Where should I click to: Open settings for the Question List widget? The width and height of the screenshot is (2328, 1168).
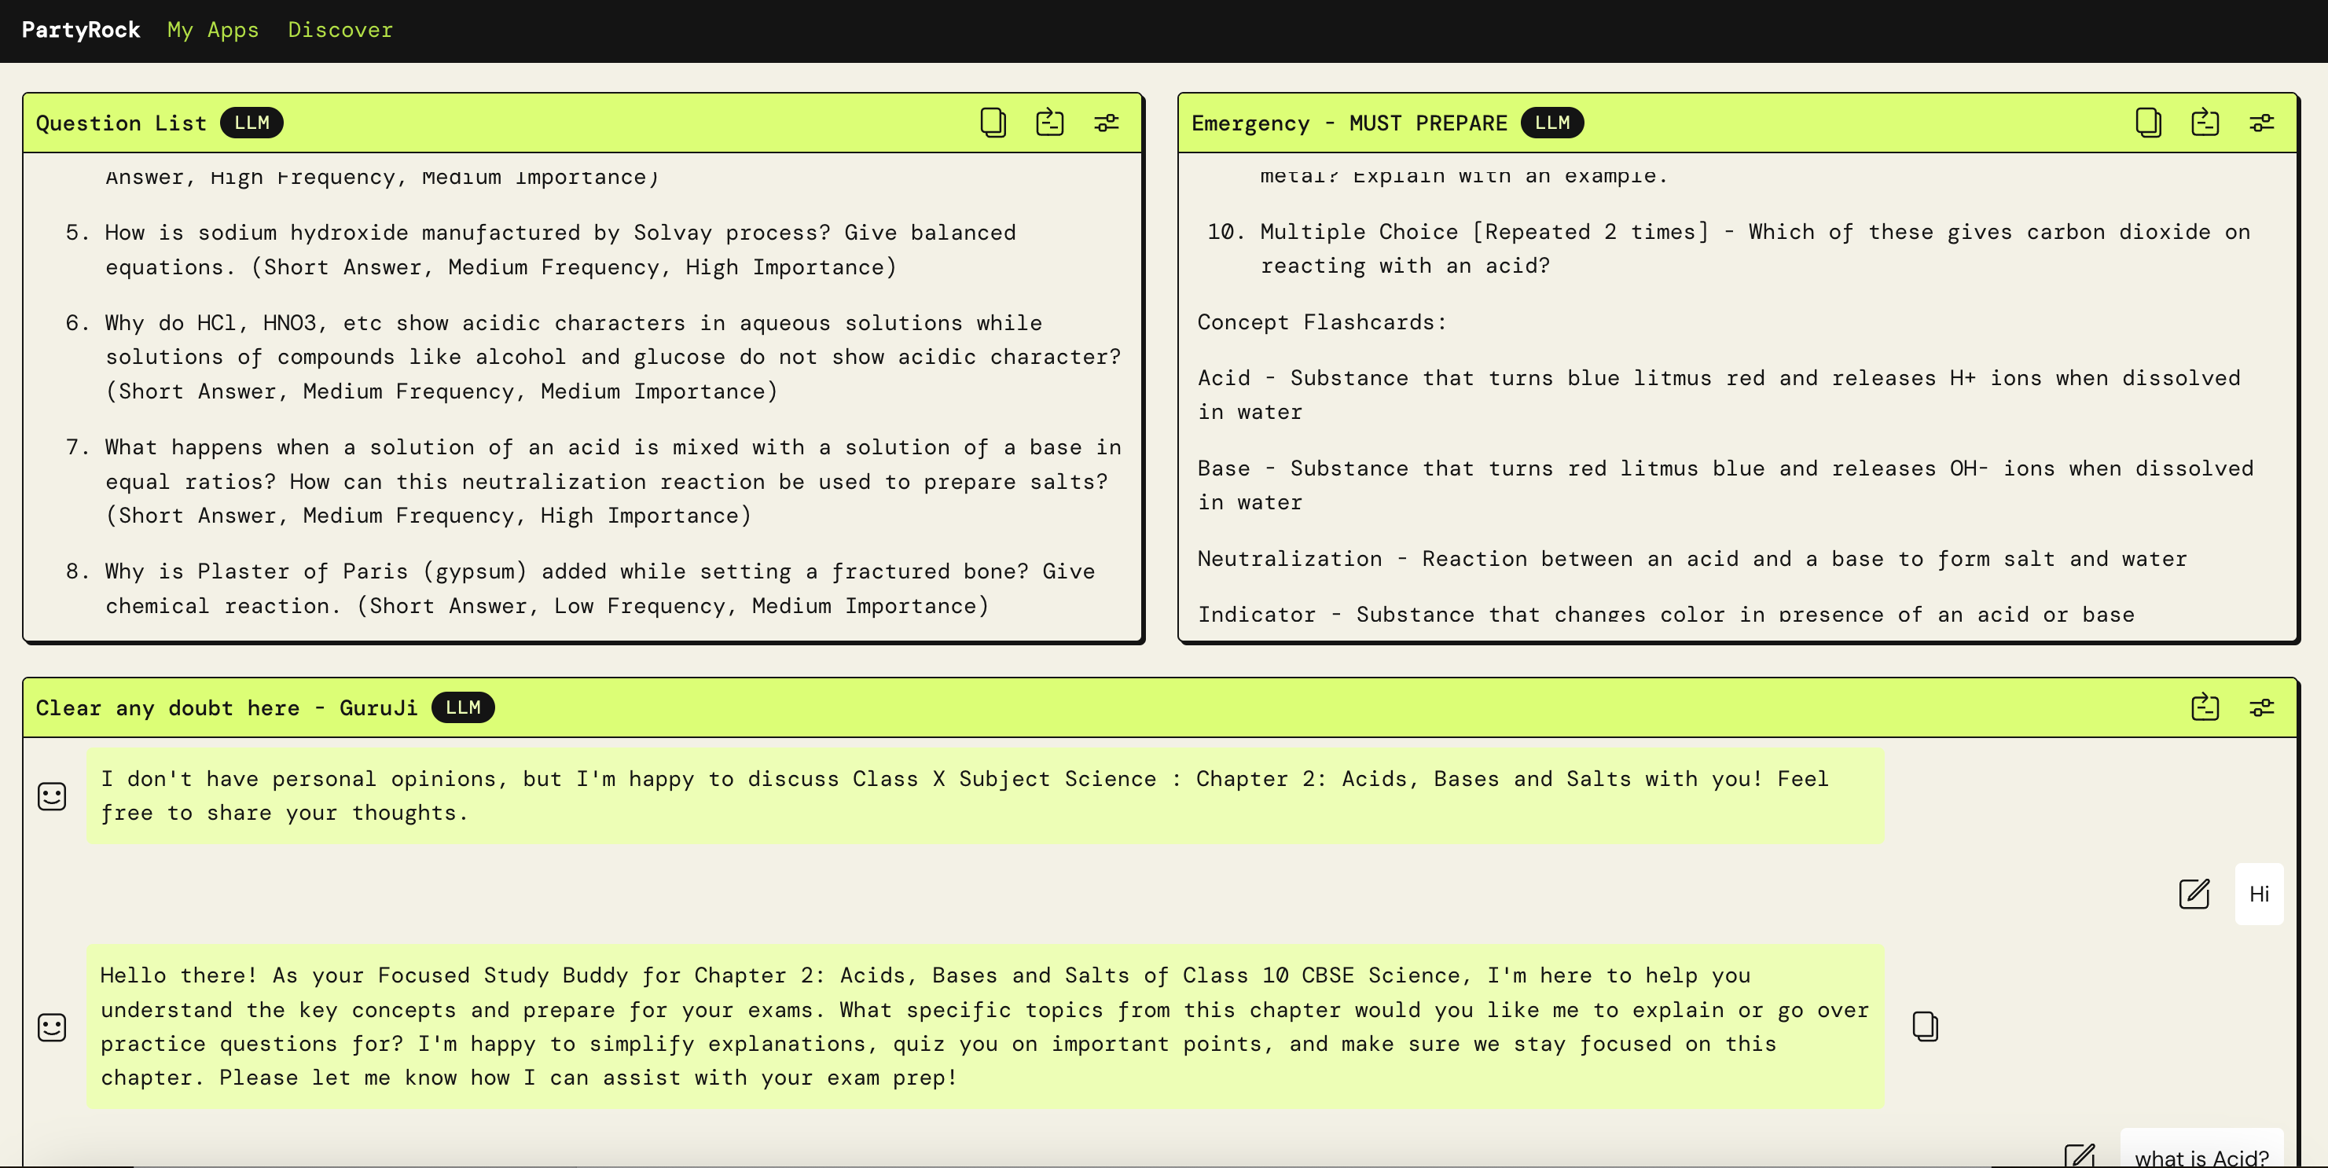(x=1106, y=123)
